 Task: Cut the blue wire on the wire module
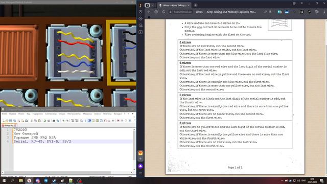click(75, 64)
